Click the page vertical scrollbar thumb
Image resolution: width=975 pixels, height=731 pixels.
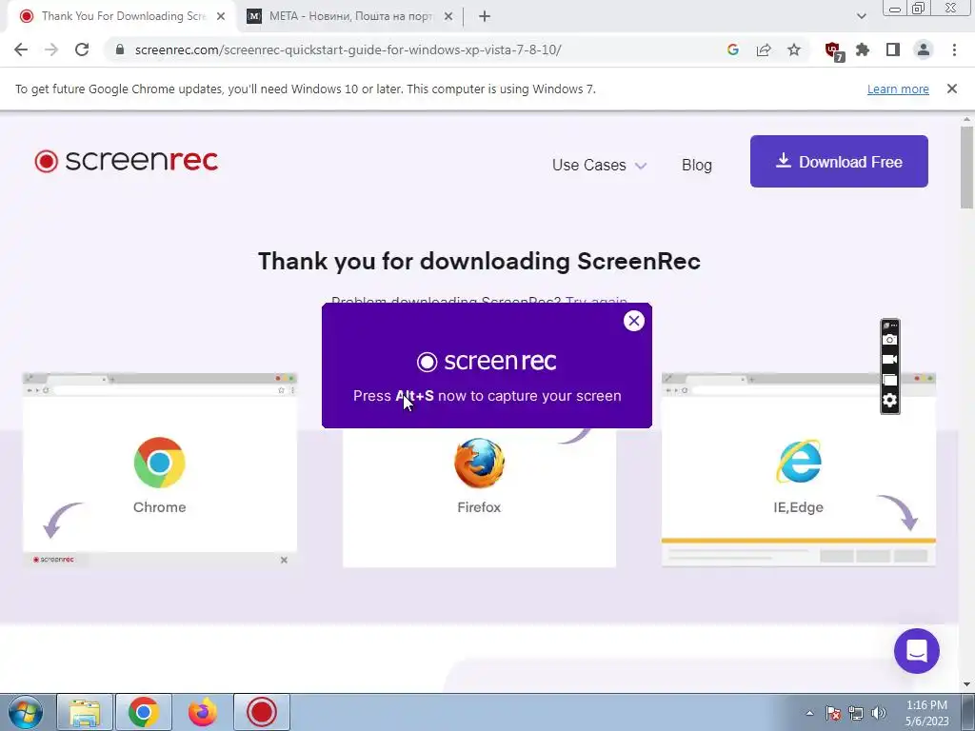coord(966,168)
